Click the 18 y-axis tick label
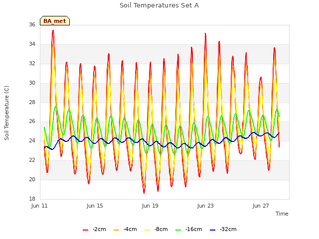 32,199
